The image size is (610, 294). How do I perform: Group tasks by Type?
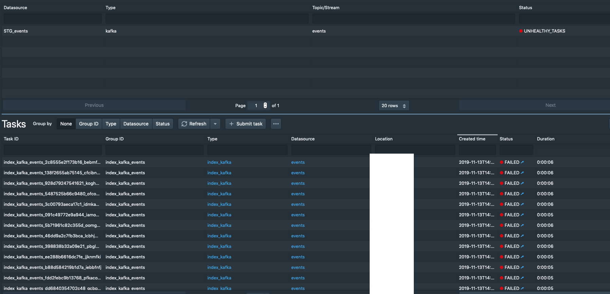point(111,124)
